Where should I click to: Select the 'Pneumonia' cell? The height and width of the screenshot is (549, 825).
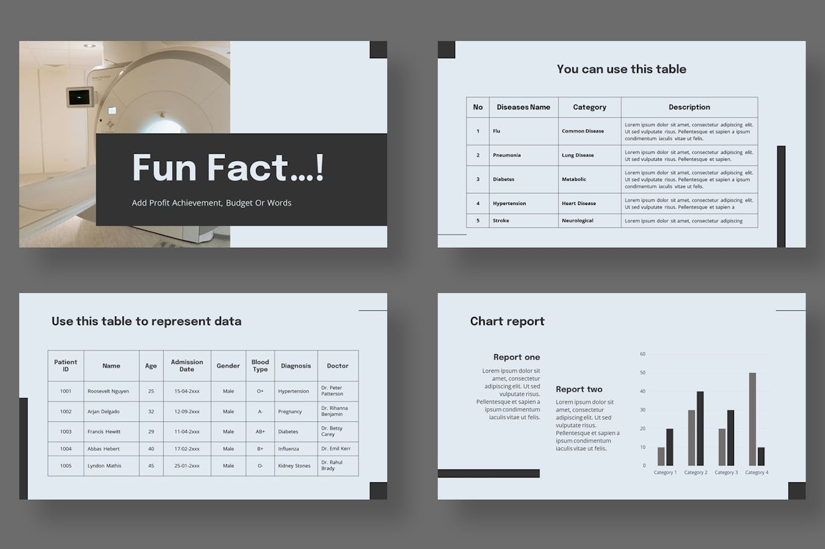tap(523, 155)
